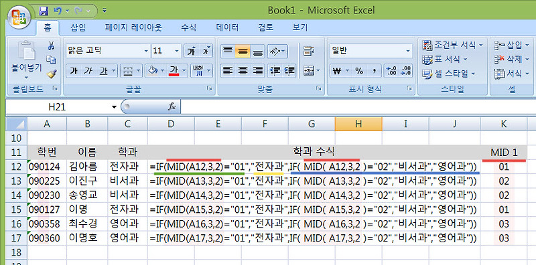Decrease indent of cell text
536x265 pixels.
tap(275, 71)
